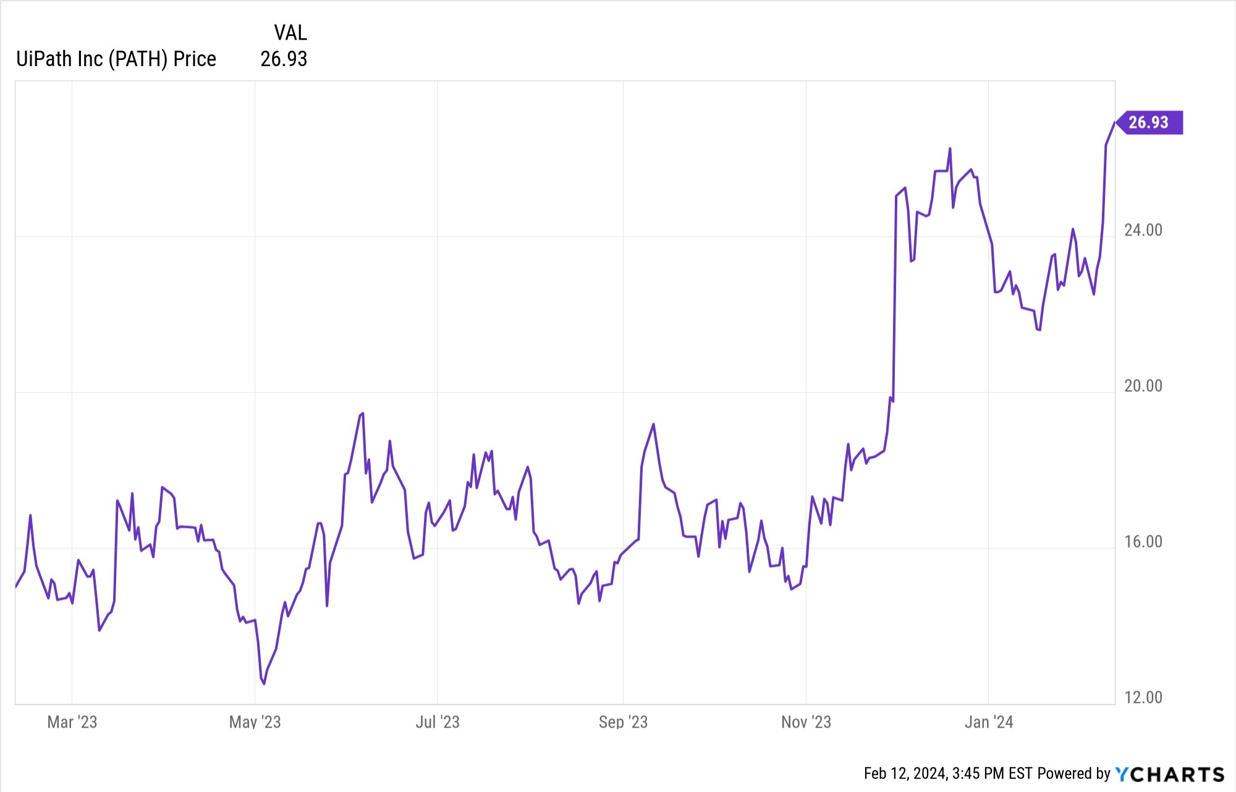The width and height of the screenshot is (1236, 792).
Task: Pick the Nov '23 date label
Action: click(x=806, y=722)
